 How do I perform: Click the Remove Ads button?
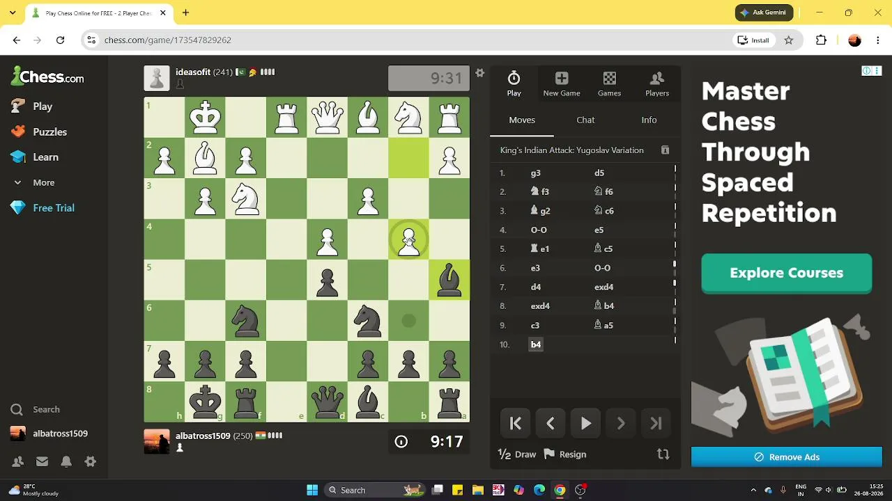(787, 457)
